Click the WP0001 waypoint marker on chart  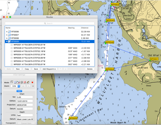pos(154,59)
